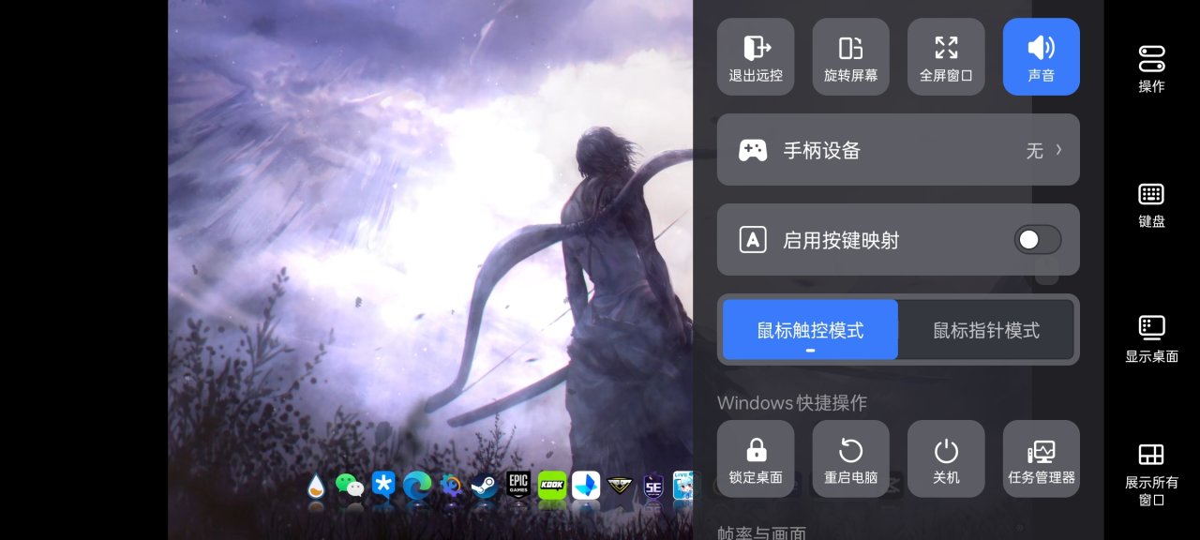Click the Windows快捷操作 section heading
The width and height of the screenshot is (1200, 540).
[x=792, y=403]
